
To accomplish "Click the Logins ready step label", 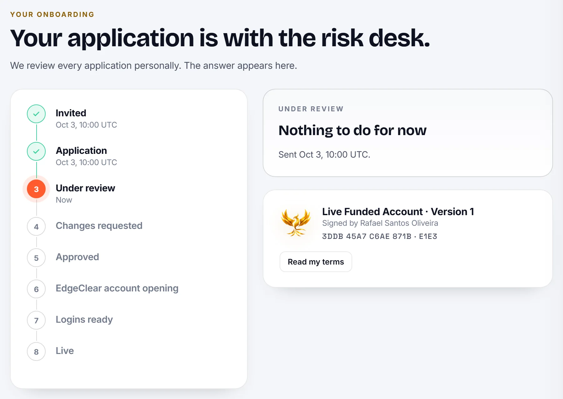I will tap(84, 320).
